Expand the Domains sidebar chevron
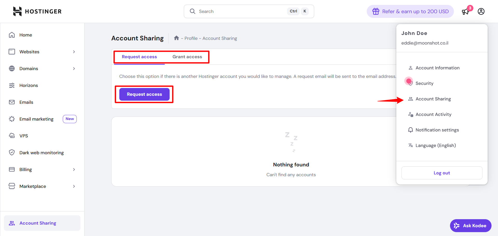This screenshot has height=236, width=498. [x=74, y=68]
